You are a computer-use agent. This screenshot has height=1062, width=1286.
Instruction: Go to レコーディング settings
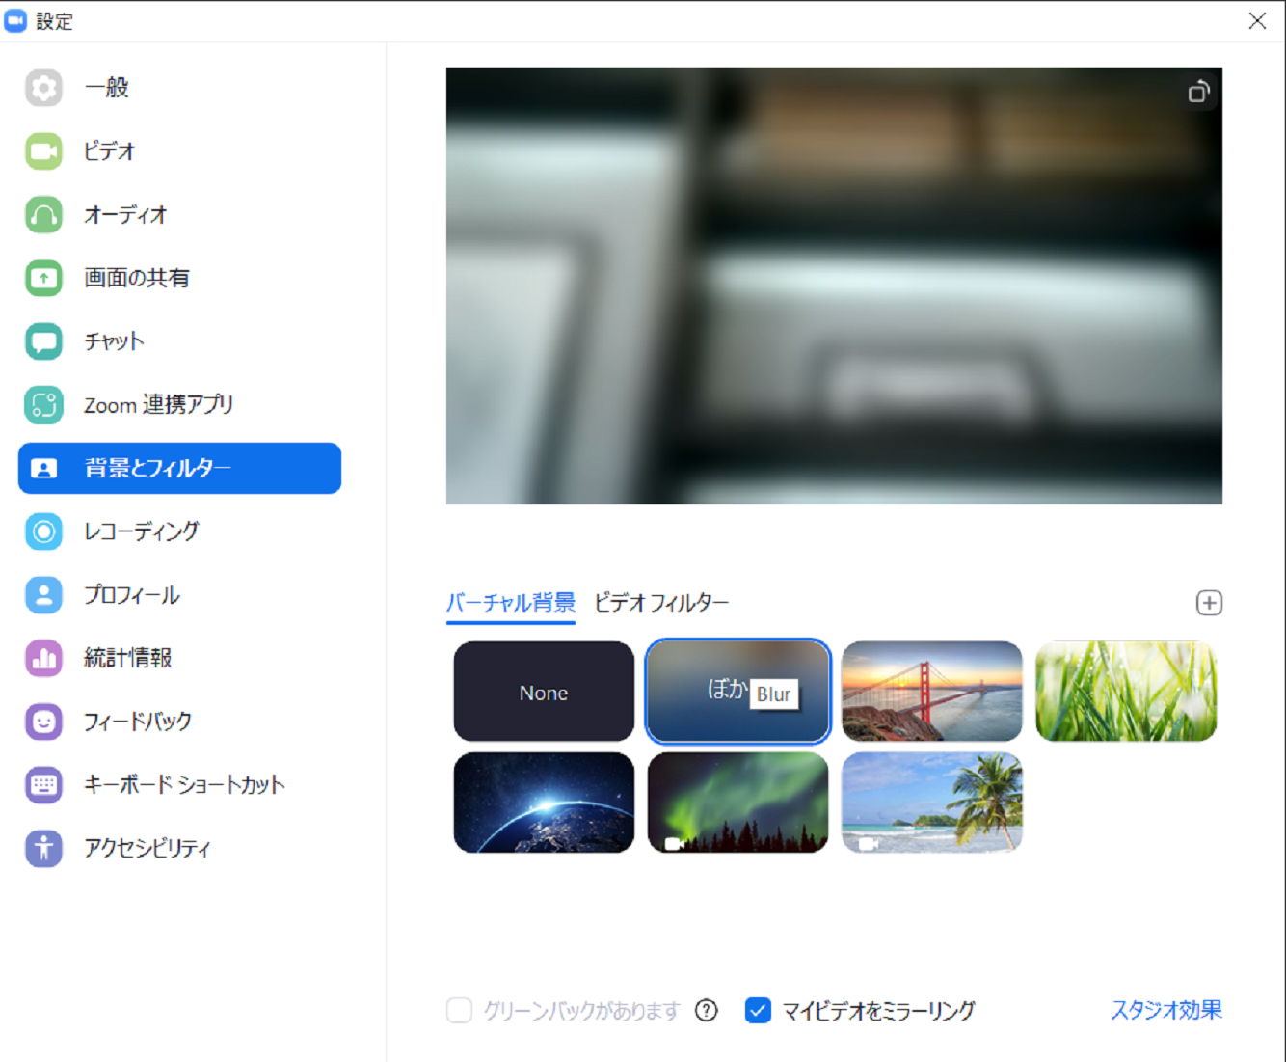click(x=179, y=531)
